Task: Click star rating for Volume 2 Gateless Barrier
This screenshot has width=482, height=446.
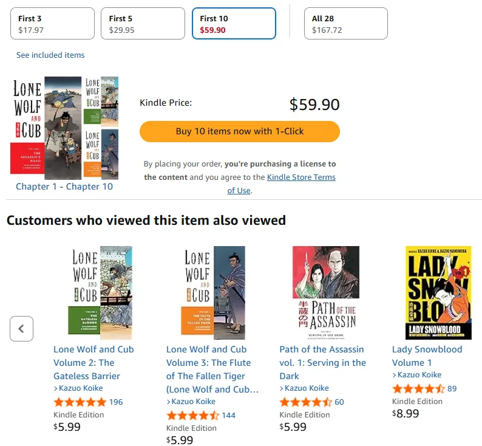Action: (x=80, y=402)
